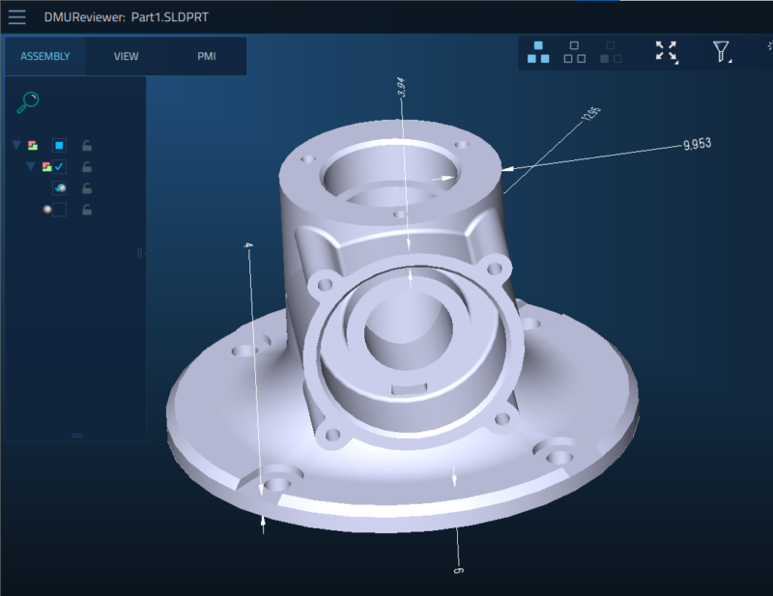Collapse the root assembly tree node
The image size is (773, 596).
click(x=15, y=144)
